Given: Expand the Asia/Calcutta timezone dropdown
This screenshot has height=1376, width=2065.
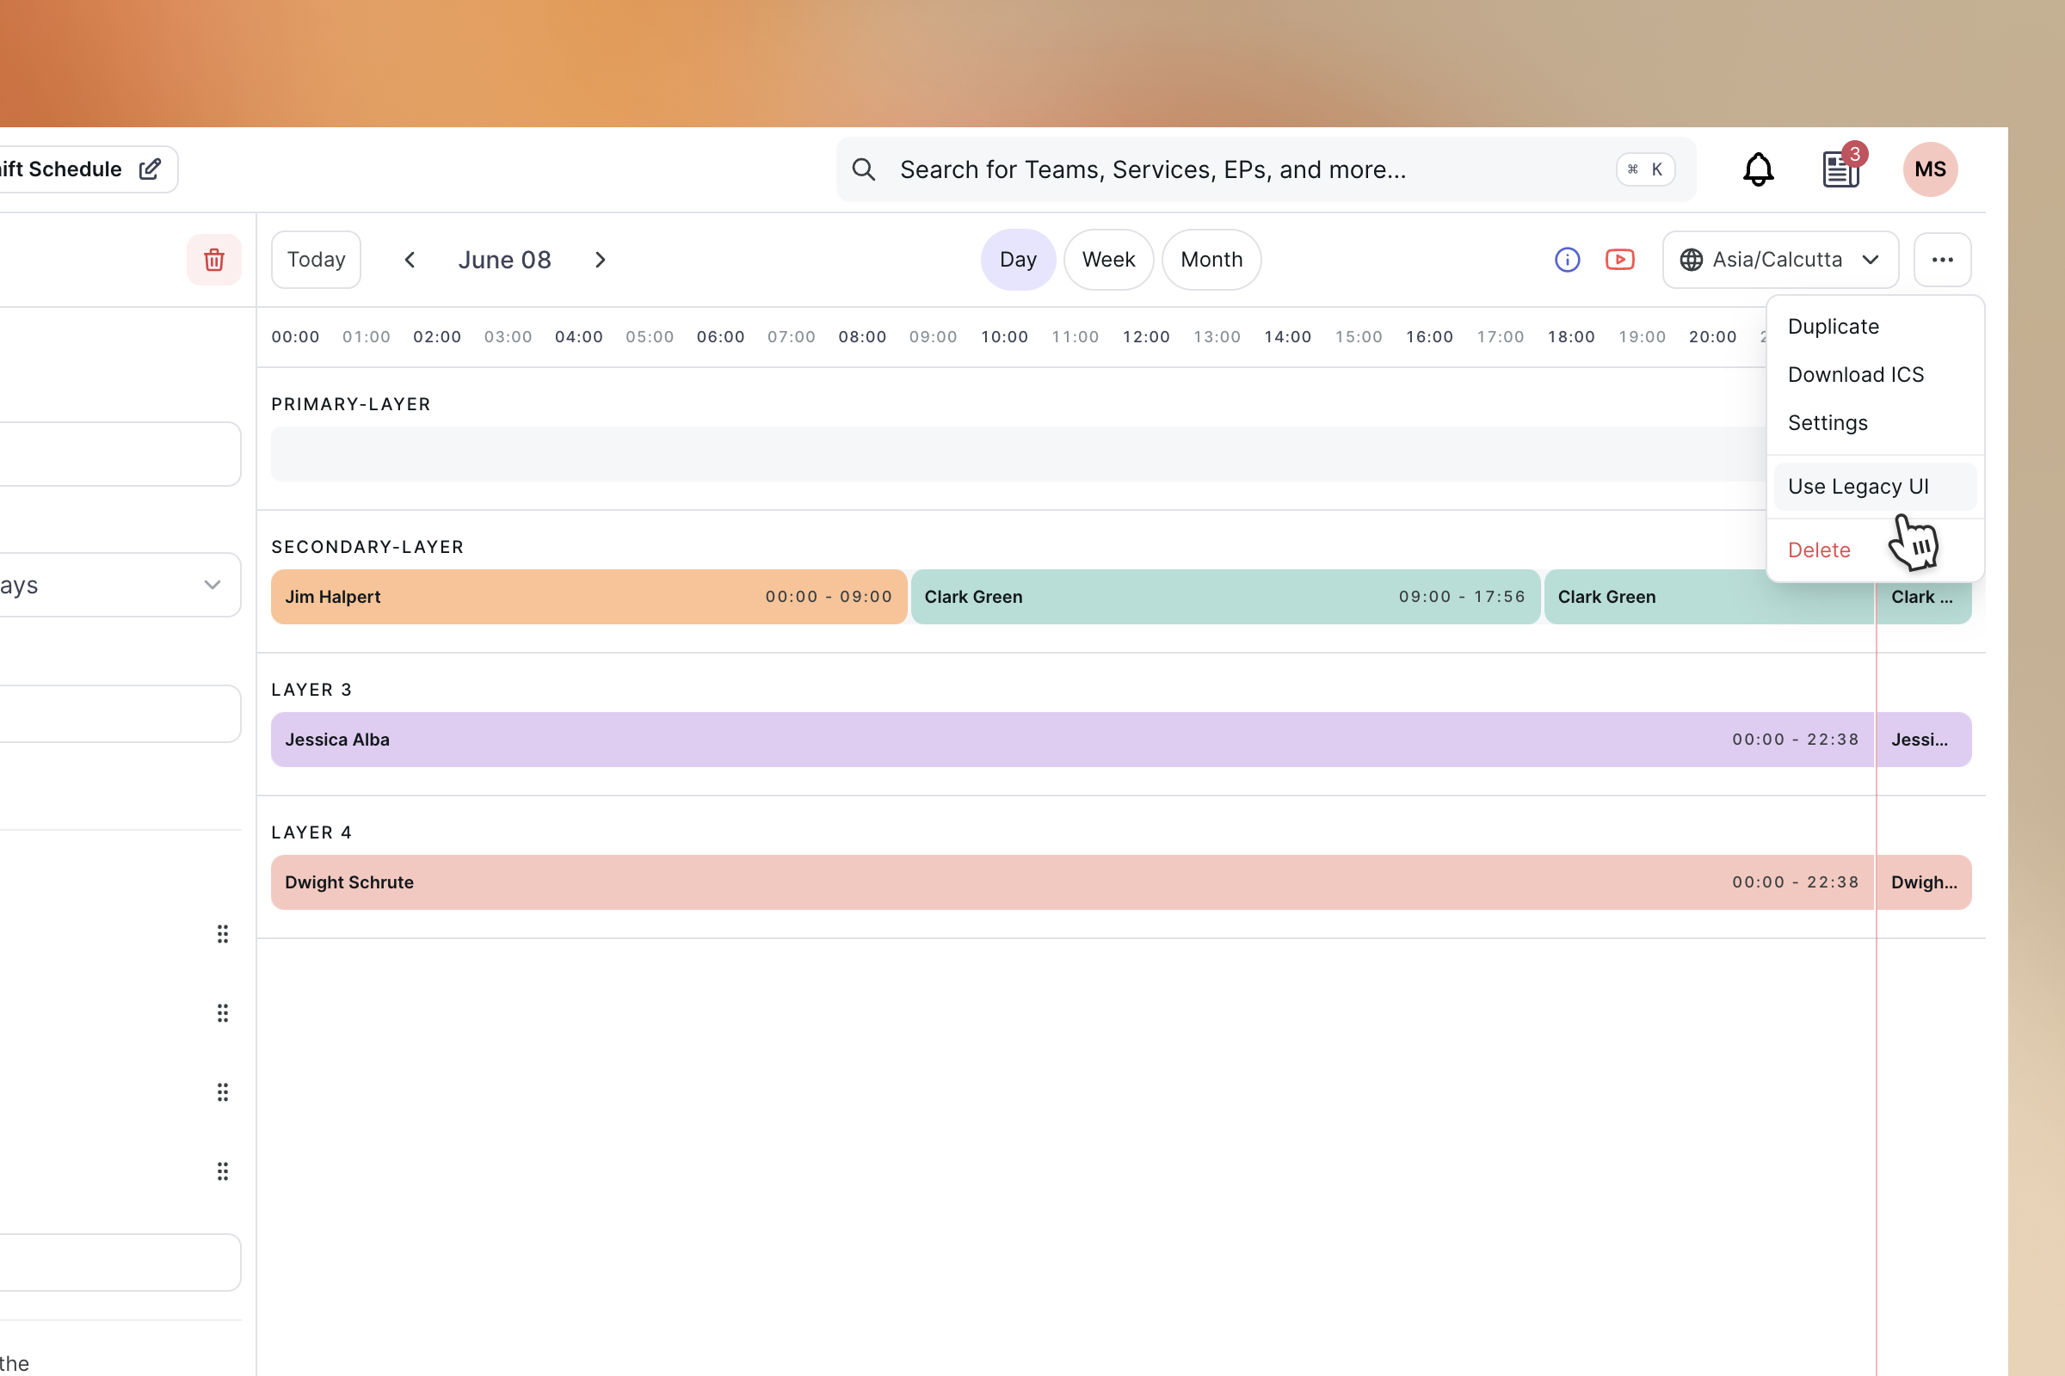Looking at the screenshot, I should click(x=1778, y=258).
